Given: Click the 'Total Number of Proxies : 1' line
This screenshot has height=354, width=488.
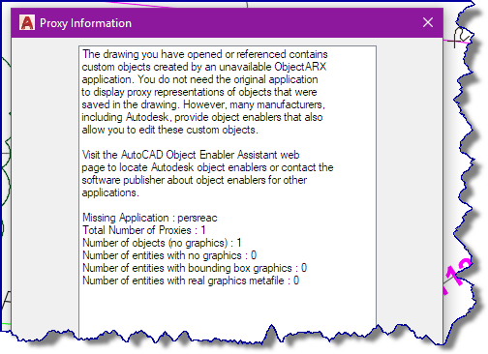Looking at the screenshot, I should (x=144, y=230).
